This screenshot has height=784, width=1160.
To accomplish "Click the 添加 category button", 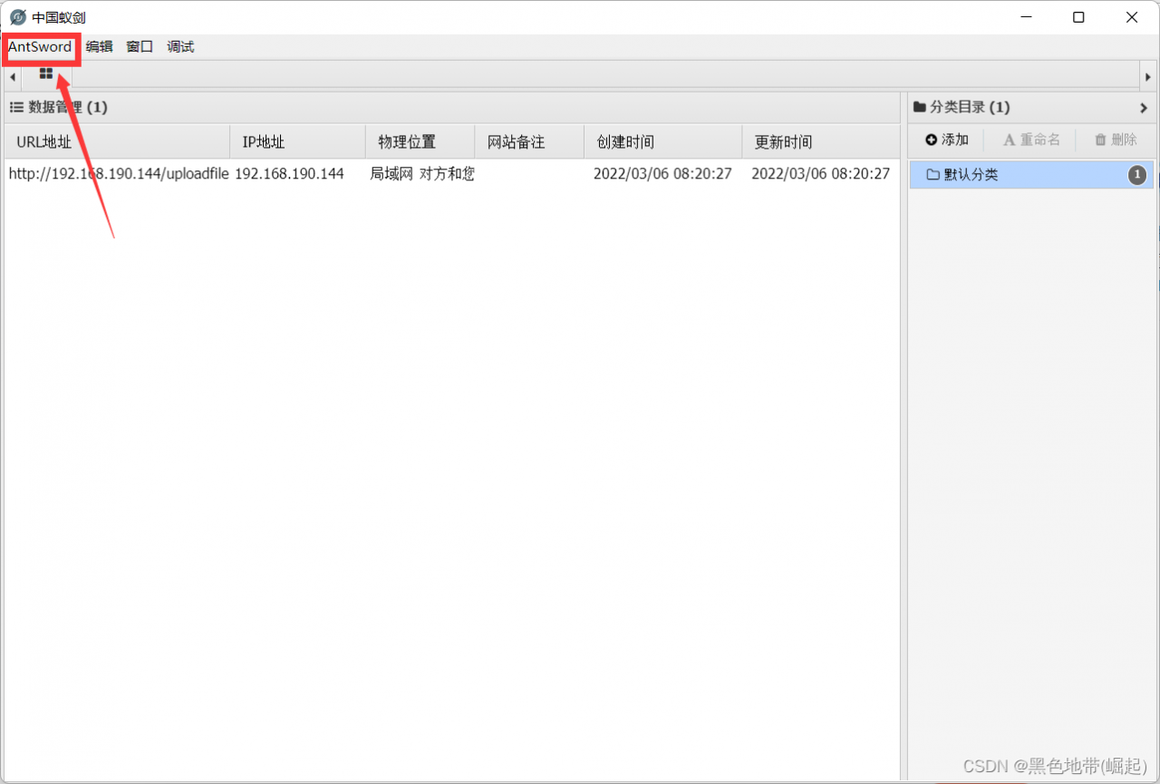I will [x=947, y=140].
